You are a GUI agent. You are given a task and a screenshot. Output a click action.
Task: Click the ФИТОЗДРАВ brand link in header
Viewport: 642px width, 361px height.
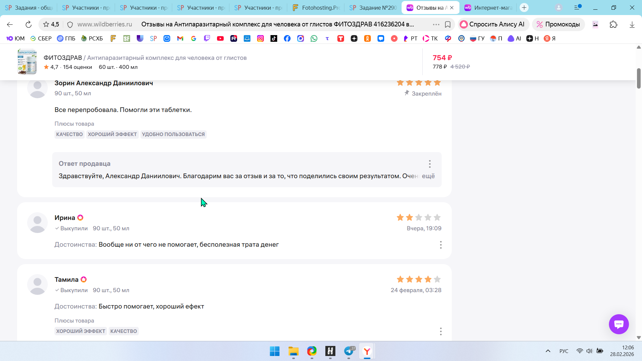click(x=63, y=58)
